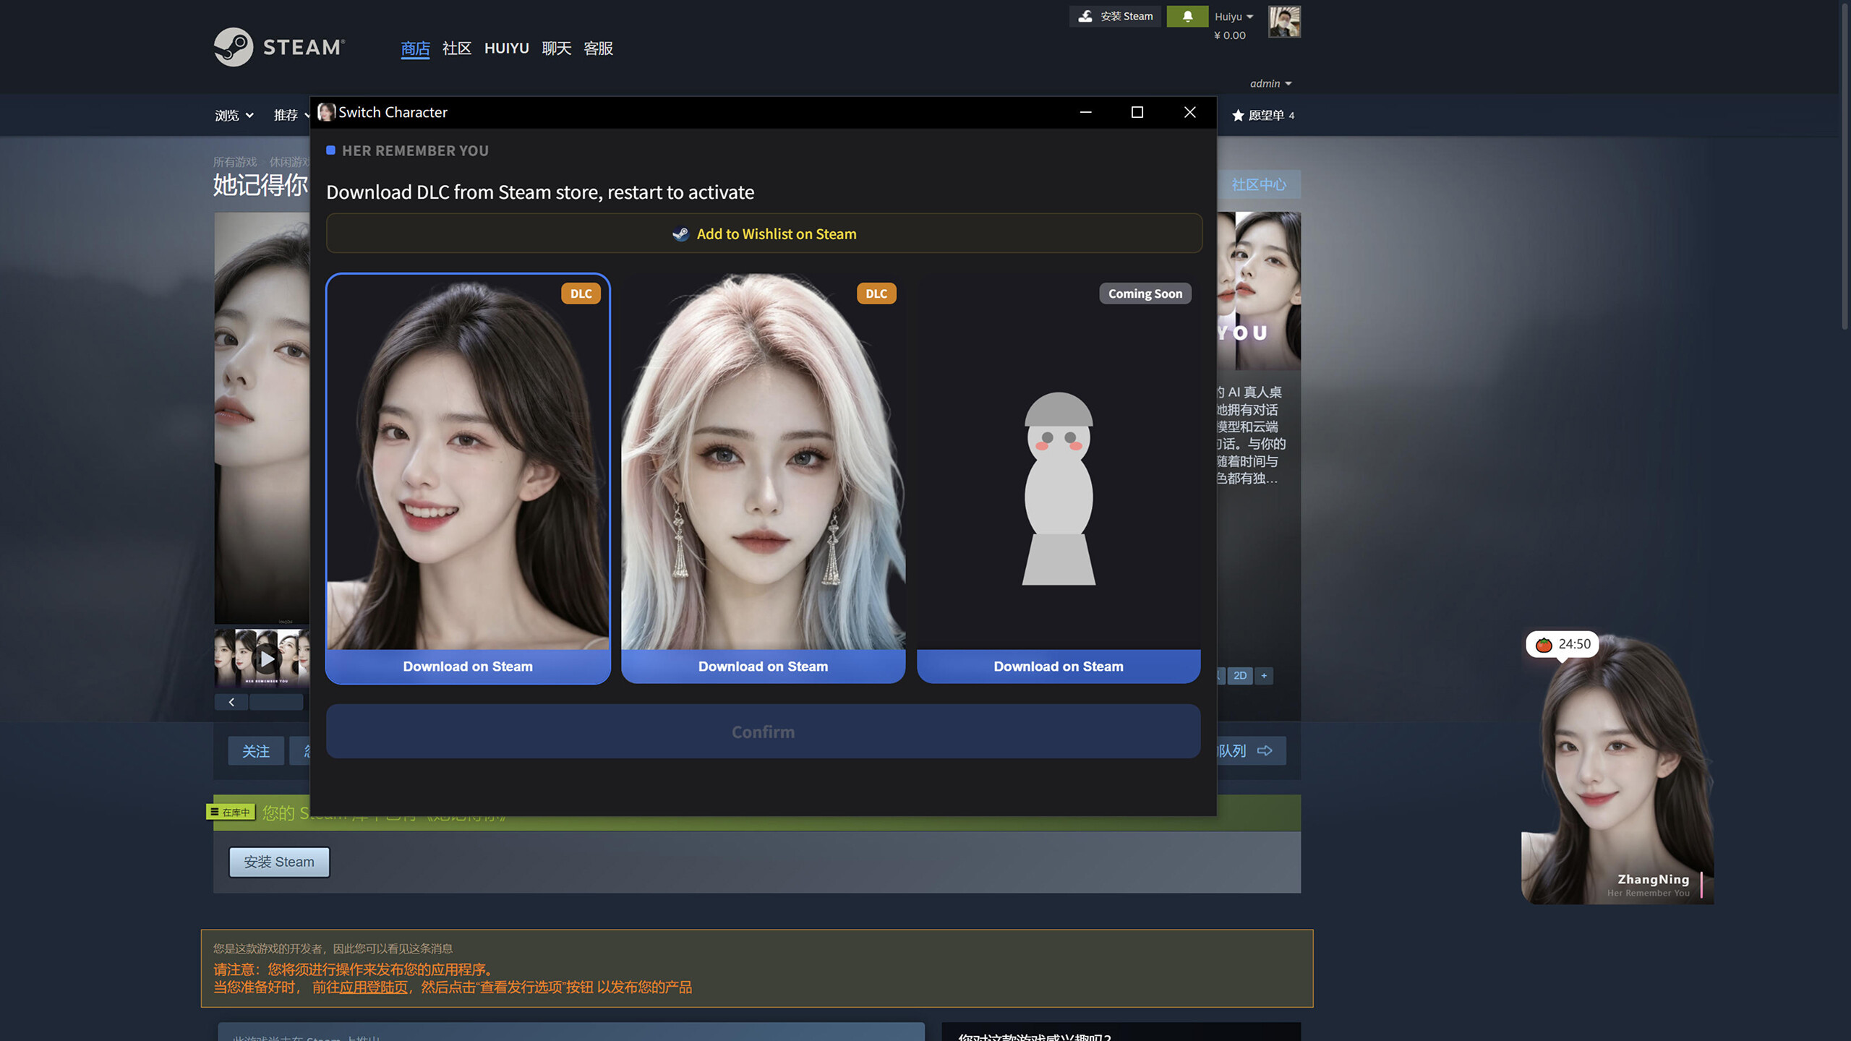Click the 在库中 library badge

coord(231,812)
